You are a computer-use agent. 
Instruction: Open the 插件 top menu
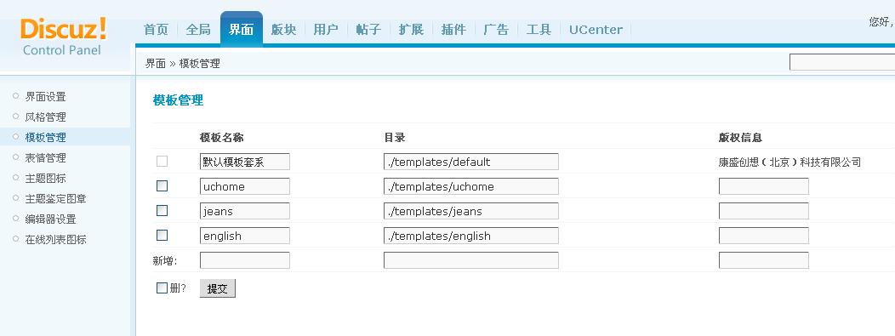pos(453,30)
